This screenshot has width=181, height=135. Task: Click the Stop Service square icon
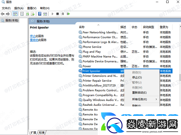[x=58, y=14]
